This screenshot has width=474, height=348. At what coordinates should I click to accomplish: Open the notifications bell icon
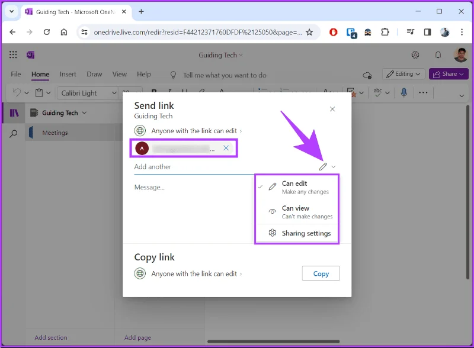coord(438,55)
